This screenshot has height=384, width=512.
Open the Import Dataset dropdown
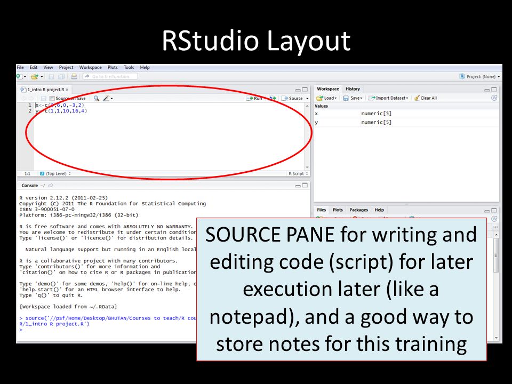(388, 98)
